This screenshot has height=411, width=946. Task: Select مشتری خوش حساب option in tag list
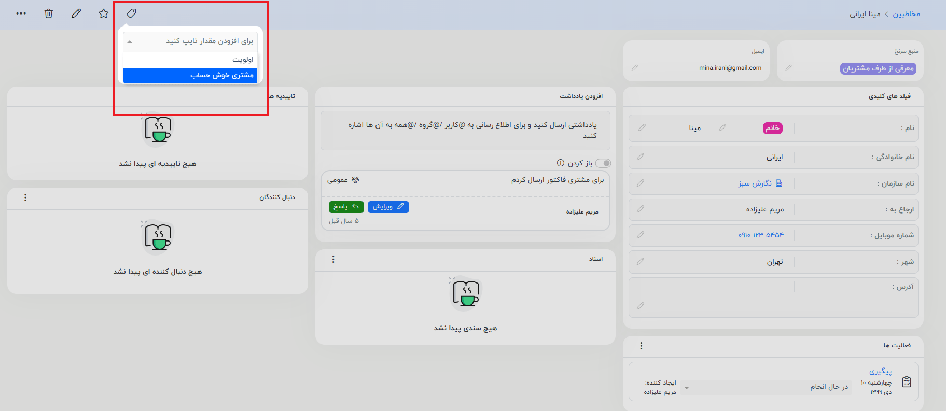[x=190, y=76]
